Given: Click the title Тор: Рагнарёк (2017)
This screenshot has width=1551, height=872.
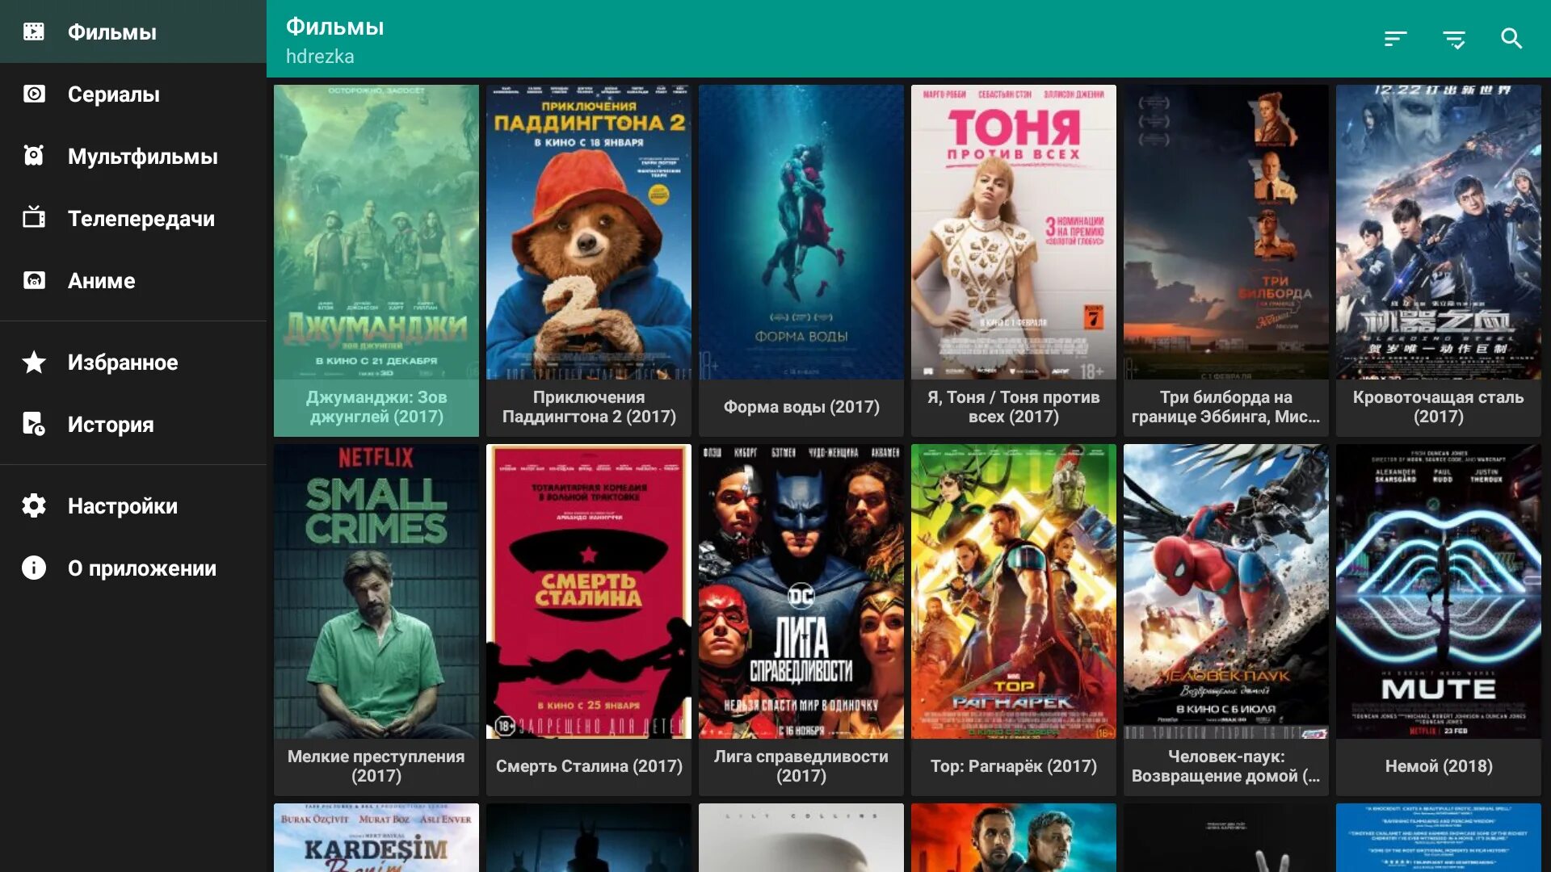Looking at the screenshot, I should pos(1014,766).
